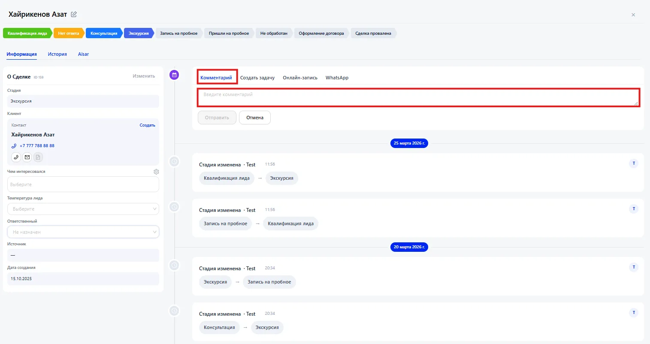650x344 pixels.
Task: Open the Создать задачу tab
Action: point(257,78)
